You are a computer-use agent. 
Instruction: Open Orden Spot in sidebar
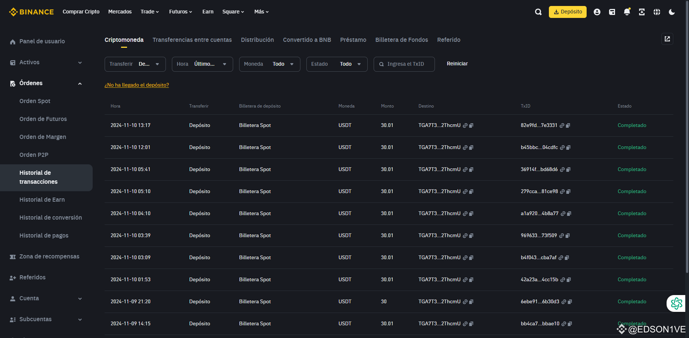pyautogui.click(x=35, y=101)
